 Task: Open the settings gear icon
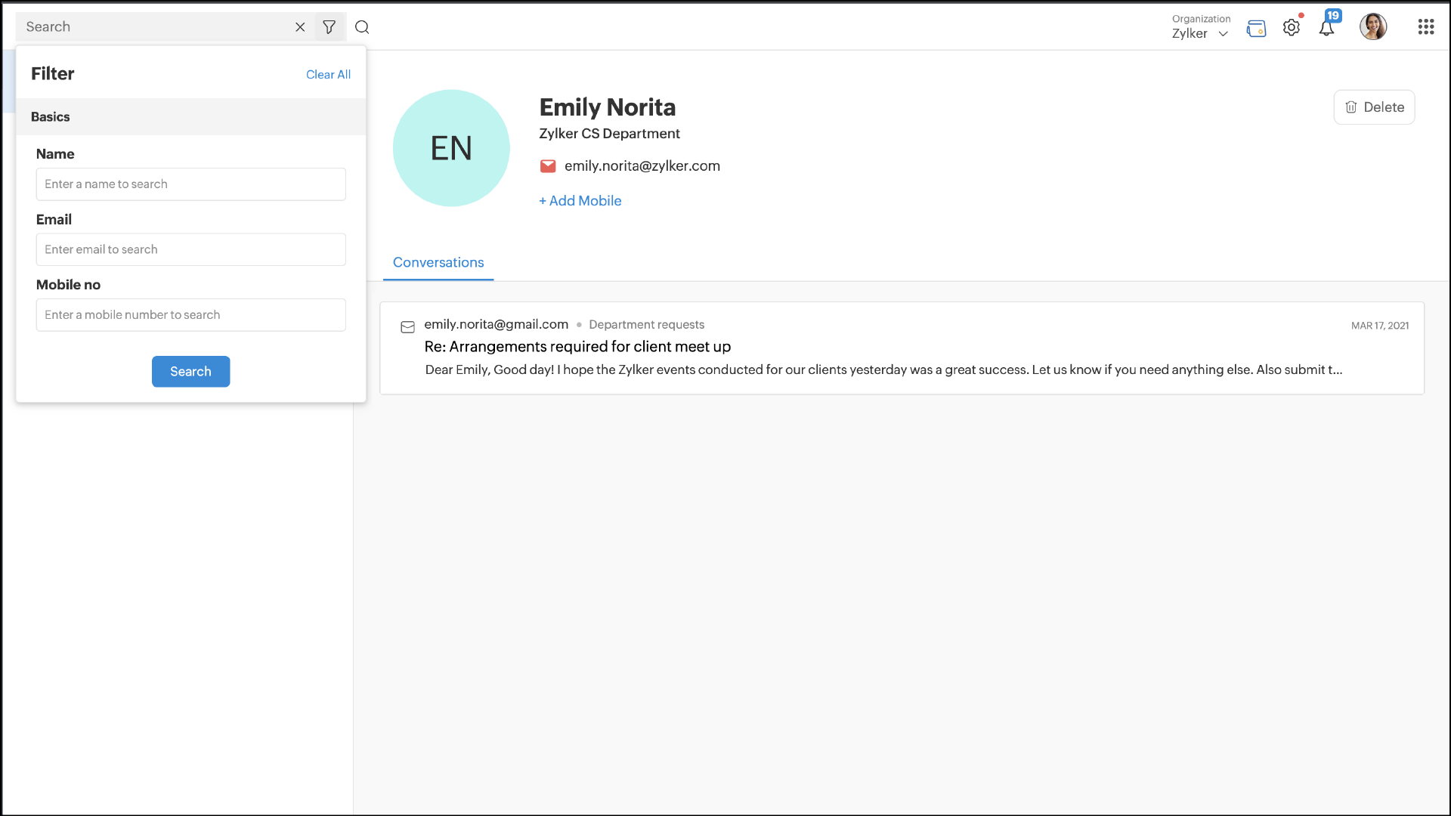point(1292,28)
